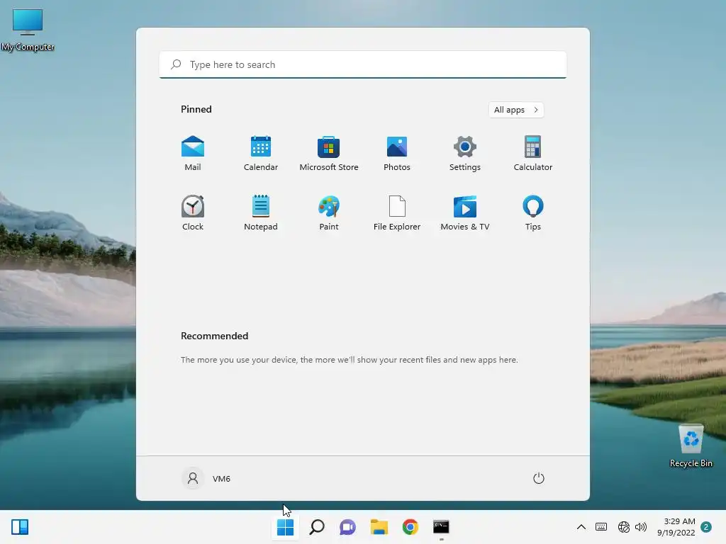Open File Explorer from pinned apps

coord(397,213)
